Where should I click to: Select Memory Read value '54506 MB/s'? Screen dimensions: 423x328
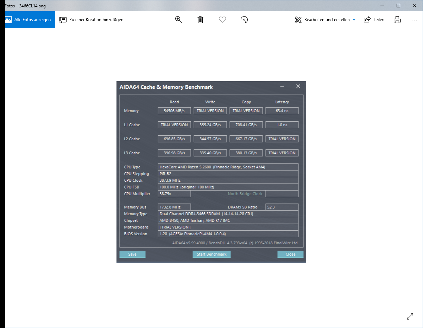coord(174,111)
